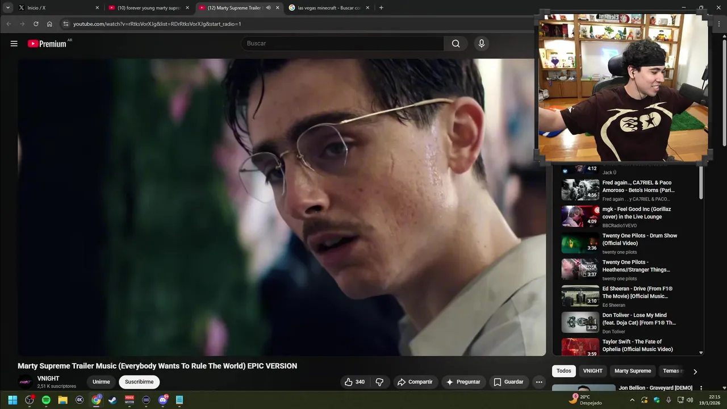Open the tab search dropdown arrow
The width and height of the screenshot is (727, 409).
click(8, 8)
